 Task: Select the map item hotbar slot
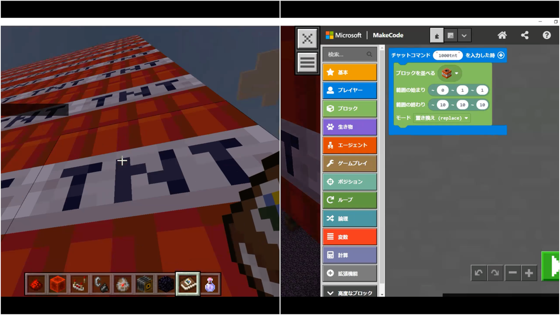coord(188,284)
